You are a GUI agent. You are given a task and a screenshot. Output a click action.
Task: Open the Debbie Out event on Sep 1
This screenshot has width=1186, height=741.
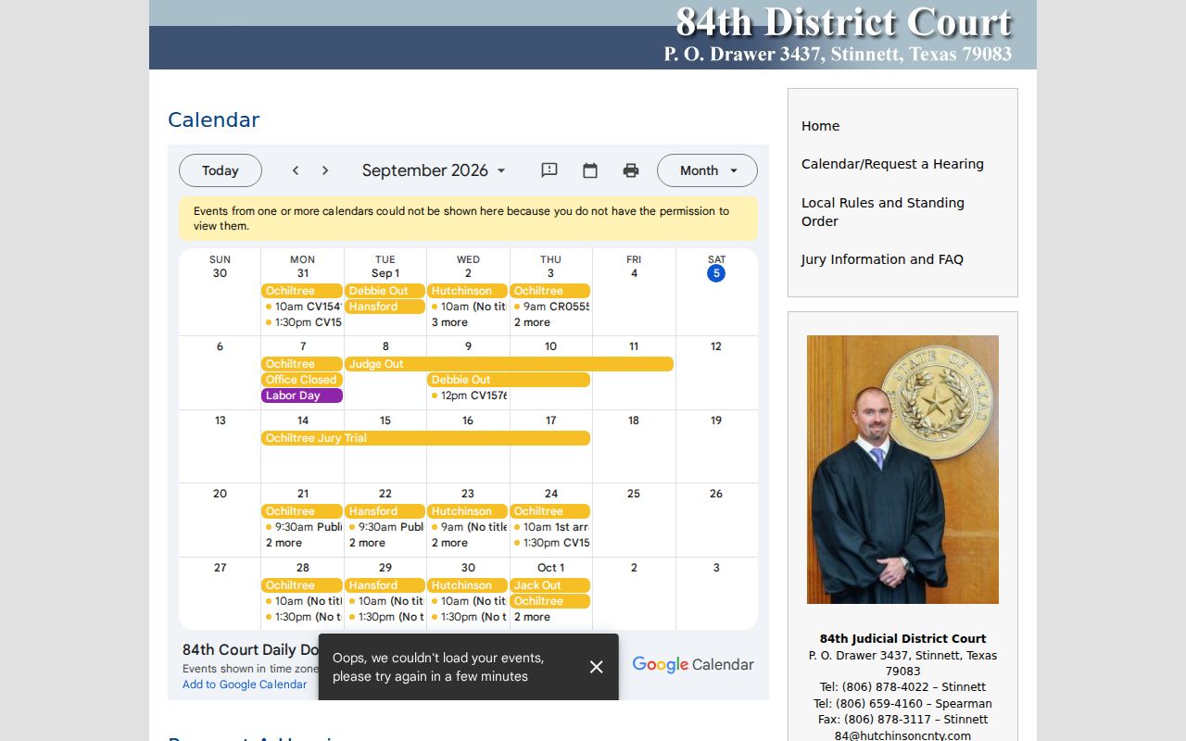[385, 291]
